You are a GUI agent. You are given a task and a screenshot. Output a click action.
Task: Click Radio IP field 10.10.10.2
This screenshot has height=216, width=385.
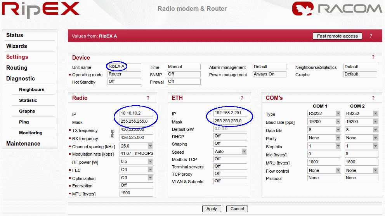click(x=136, y=113)
